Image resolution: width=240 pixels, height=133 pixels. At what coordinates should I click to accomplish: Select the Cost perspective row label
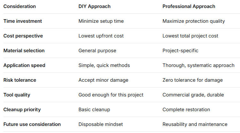tap(22, 36)
